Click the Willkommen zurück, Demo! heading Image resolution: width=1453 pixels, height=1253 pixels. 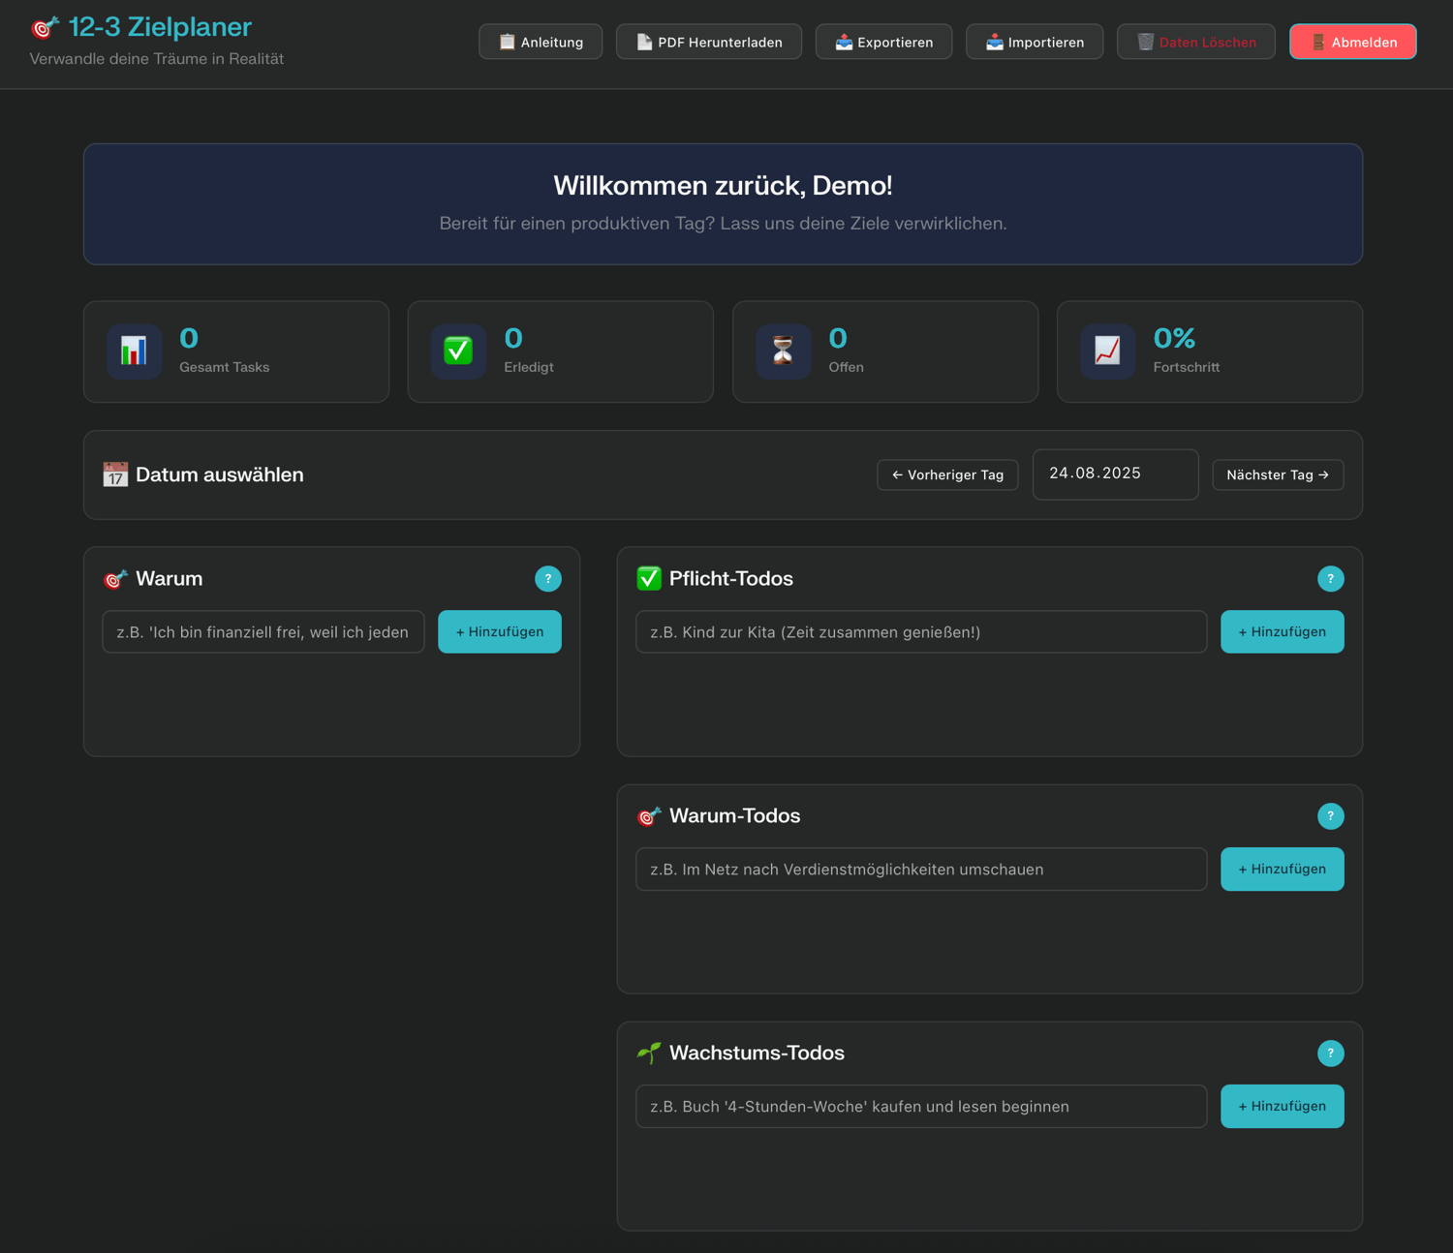[x=723, y=185]
